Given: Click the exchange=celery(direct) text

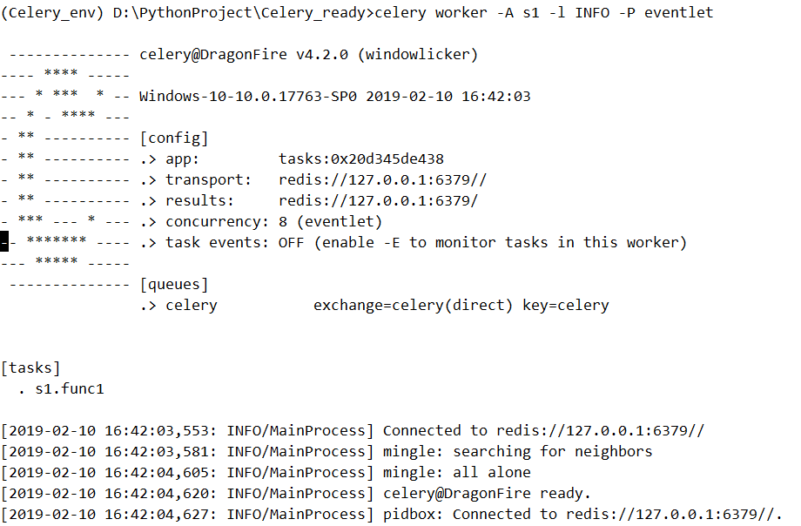Looking at the screenshot, I should 413,306.
